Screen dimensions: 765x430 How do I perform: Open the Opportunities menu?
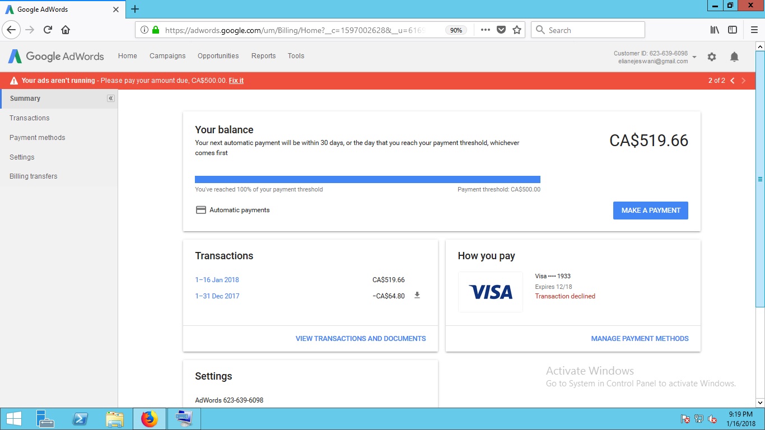tap(218, 56)
